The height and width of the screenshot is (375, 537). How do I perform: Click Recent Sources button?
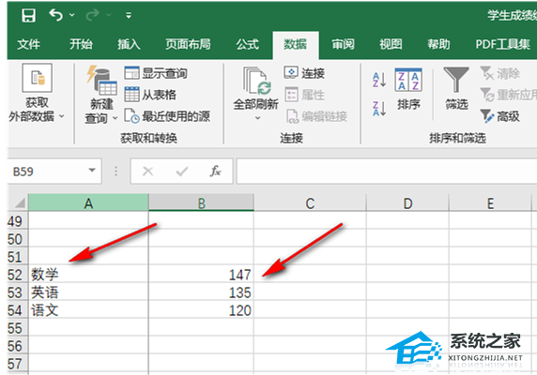pos(167,116)
